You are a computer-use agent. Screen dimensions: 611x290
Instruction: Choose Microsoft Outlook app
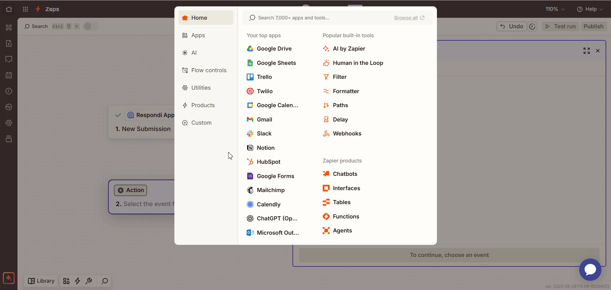273,233
